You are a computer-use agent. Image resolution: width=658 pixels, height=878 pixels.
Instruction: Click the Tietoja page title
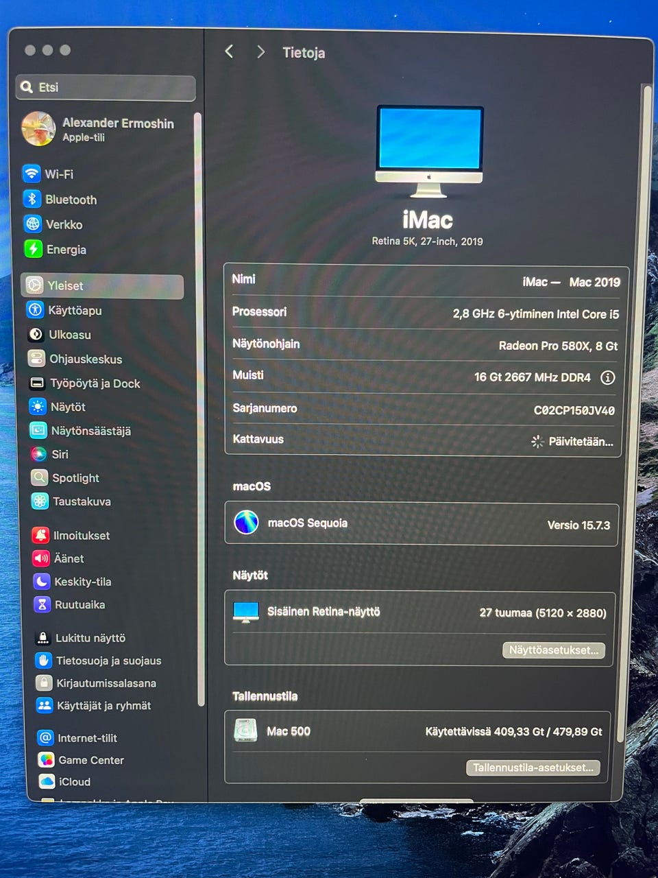coord(304,53)
